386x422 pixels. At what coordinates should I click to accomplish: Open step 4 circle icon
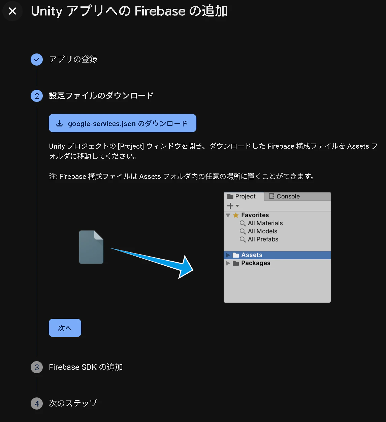pyautogui.click(x=37, y=403)
